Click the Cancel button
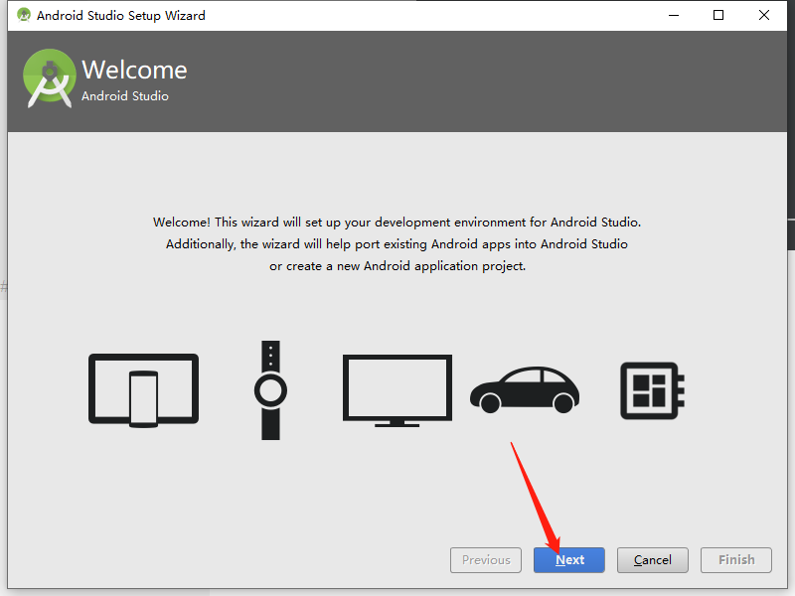795x596 pixels. click(653, 560)
